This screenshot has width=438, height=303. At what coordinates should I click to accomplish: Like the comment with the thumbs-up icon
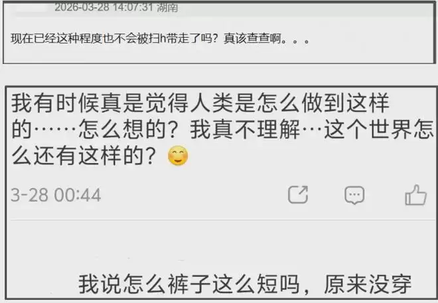pos(415,195)
